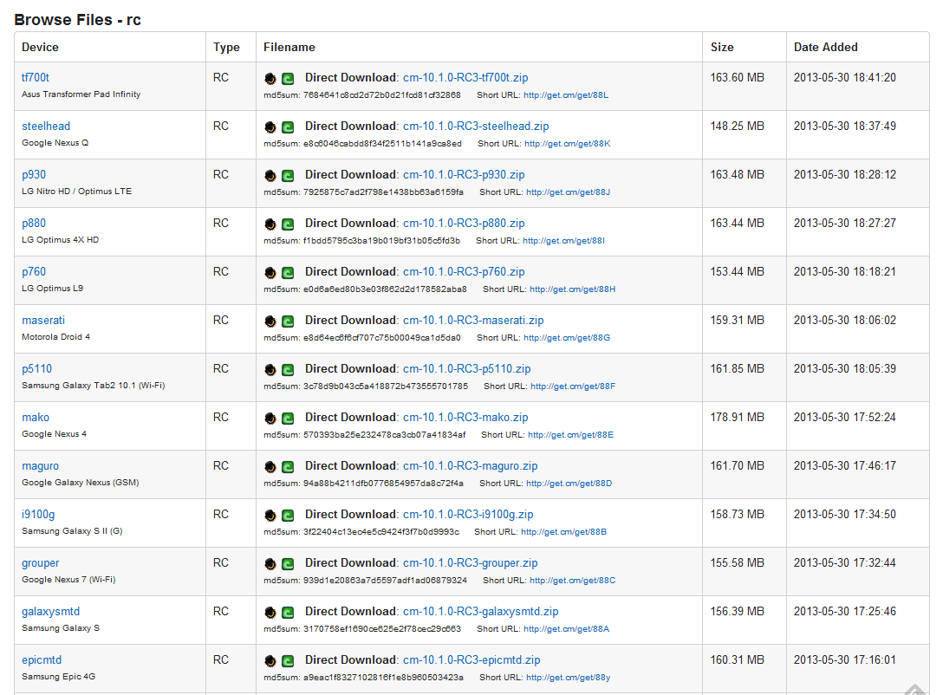The height and width of the screenshot is (695, 943).
Task: Click the green arrow icon in the steelhead row
Action: [x=288, y=127]
